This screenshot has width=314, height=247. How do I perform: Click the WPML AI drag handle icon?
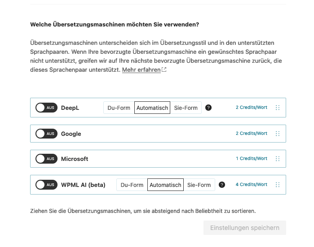click(277, 185)
